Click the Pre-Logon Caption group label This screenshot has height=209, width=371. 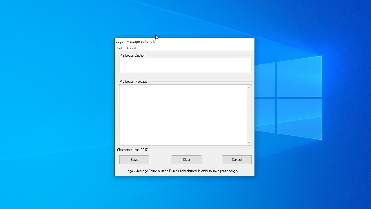pos(132,55)
